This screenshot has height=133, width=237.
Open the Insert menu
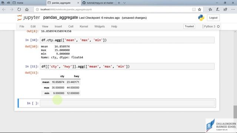(58, 26)
